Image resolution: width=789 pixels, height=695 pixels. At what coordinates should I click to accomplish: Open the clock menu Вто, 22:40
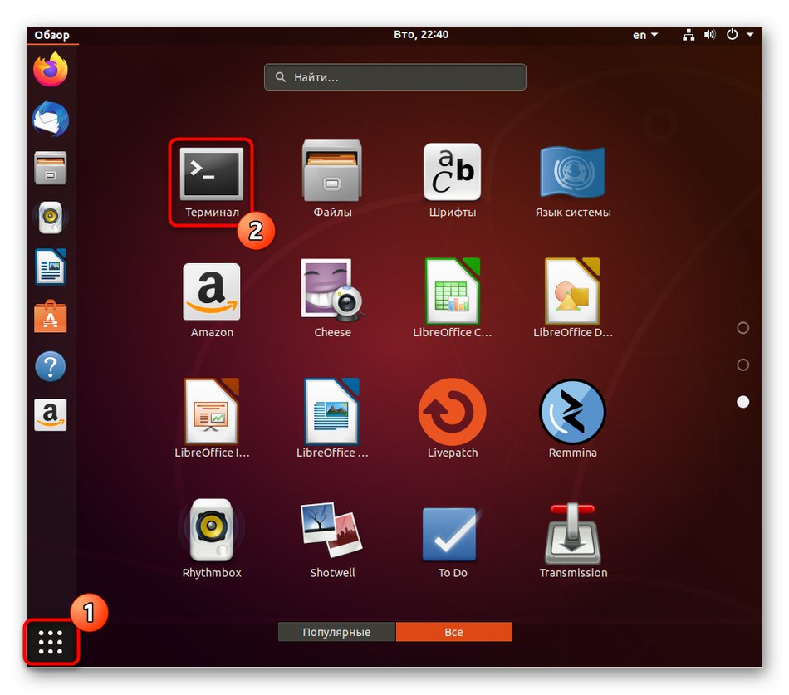click(421, 34)
